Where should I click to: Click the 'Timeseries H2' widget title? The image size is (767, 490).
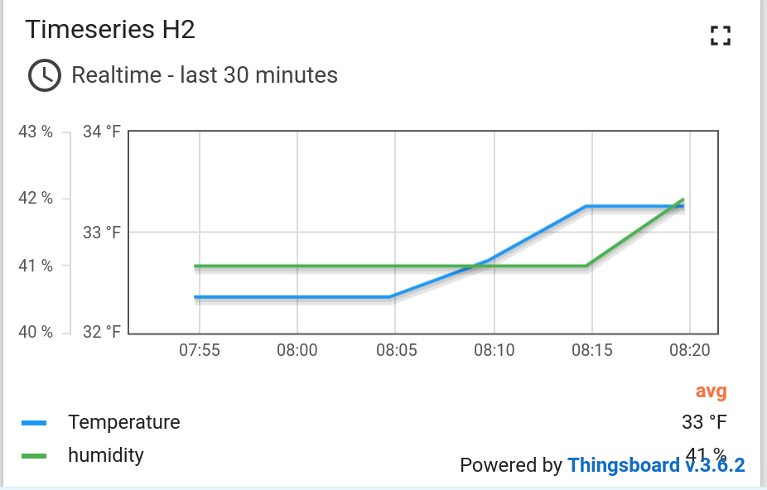(110, 30)
